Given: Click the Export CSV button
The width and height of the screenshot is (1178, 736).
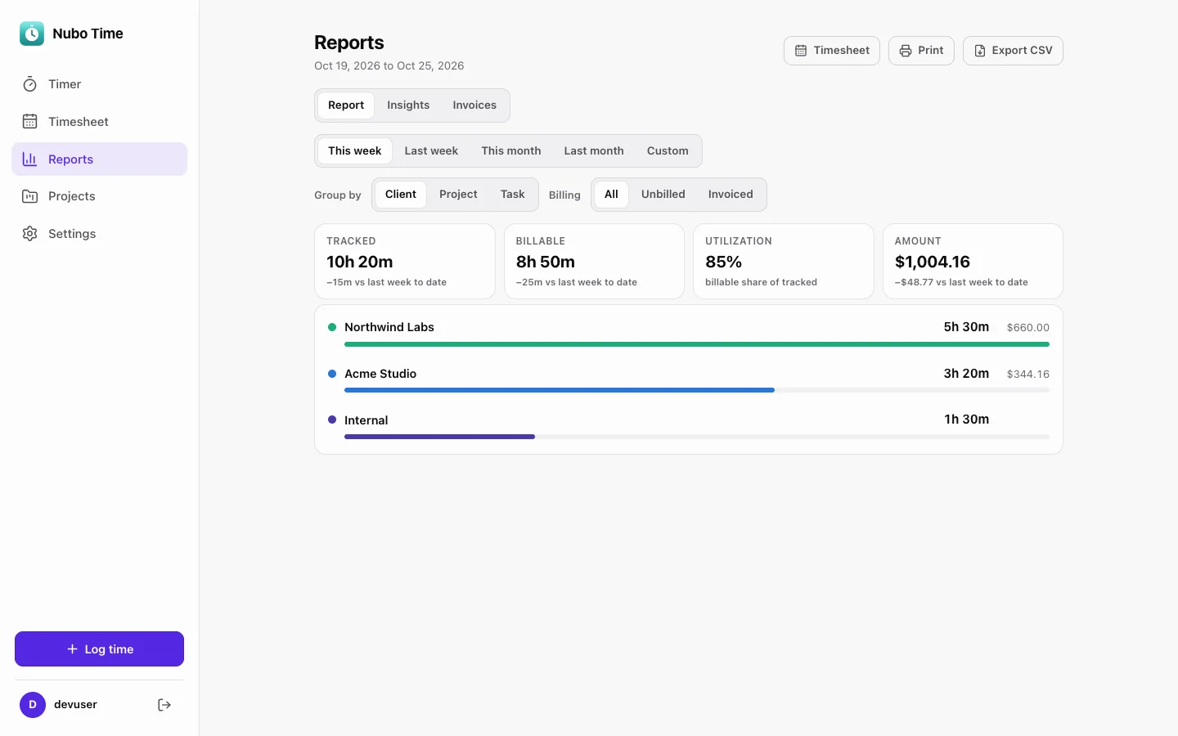Looking at the screenshot, I should [x=1013, y=51].
